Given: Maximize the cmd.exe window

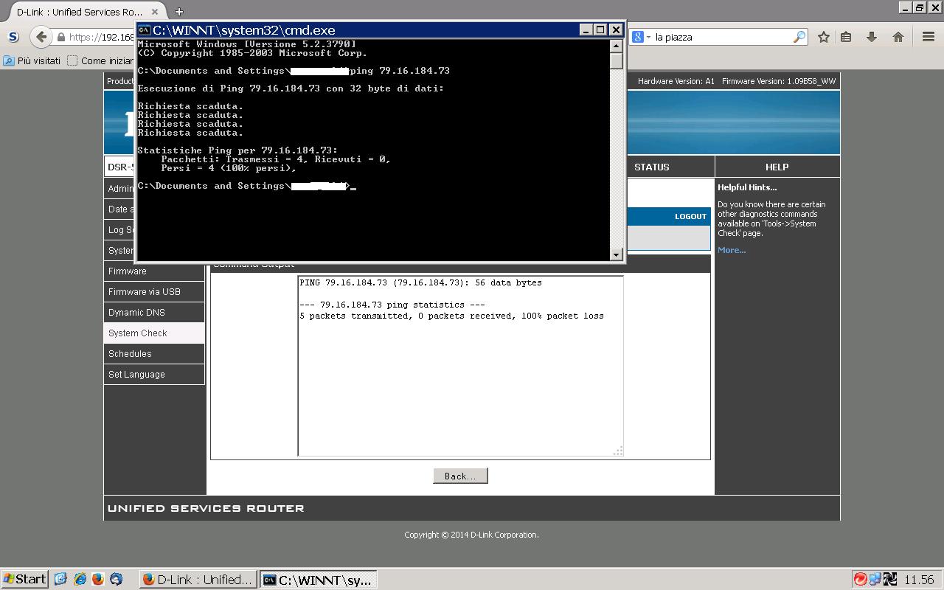Looking at the screenshot, I should point(600,29).
